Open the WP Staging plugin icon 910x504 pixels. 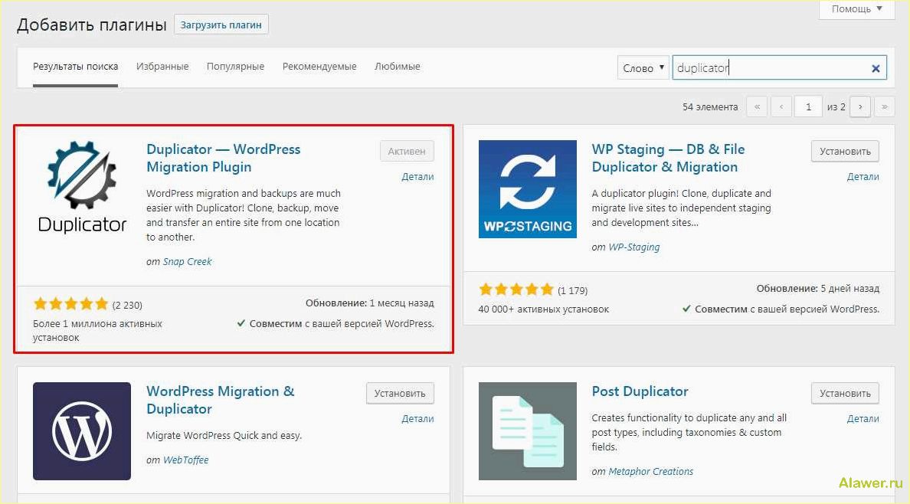pos(528,188)
